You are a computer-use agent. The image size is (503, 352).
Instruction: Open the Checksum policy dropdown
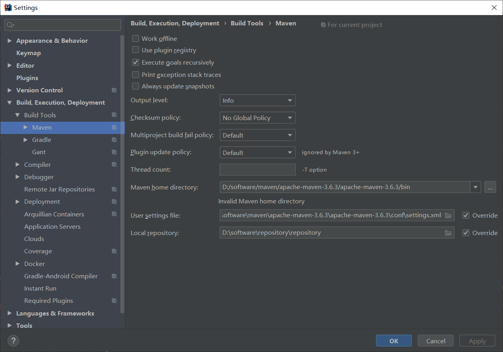coord(257,118)
